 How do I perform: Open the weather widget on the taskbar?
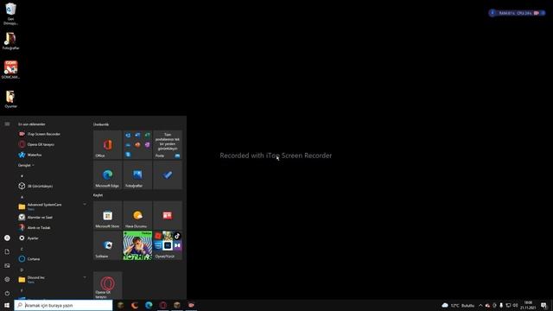[458, 305]
